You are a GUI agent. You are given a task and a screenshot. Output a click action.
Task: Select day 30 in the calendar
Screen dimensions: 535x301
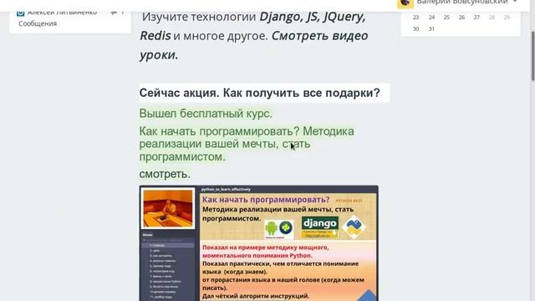pos(416,29)
